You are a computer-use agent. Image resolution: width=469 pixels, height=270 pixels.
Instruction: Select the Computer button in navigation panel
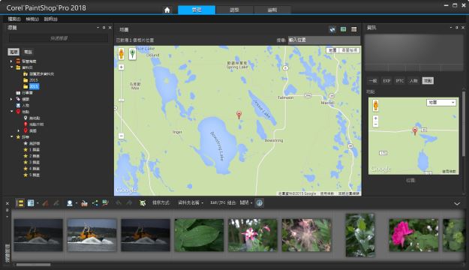point(28,52)
